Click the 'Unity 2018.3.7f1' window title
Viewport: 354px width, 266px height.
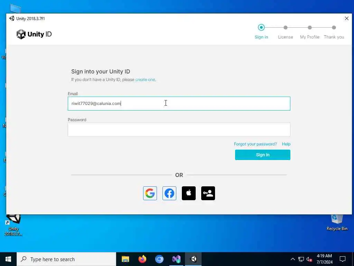click(x=30, y=19)
